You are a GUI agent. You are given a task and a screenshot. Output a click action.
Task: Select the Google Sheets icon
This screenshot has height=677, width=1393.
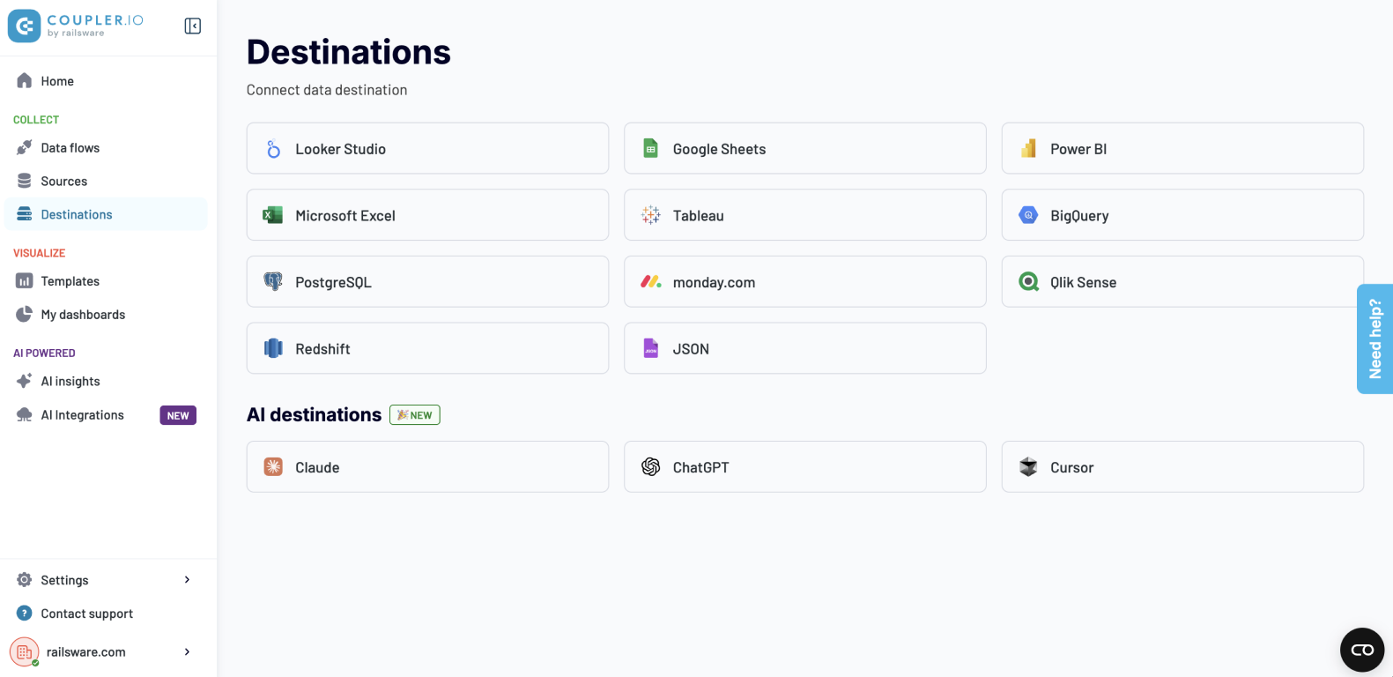651,149
